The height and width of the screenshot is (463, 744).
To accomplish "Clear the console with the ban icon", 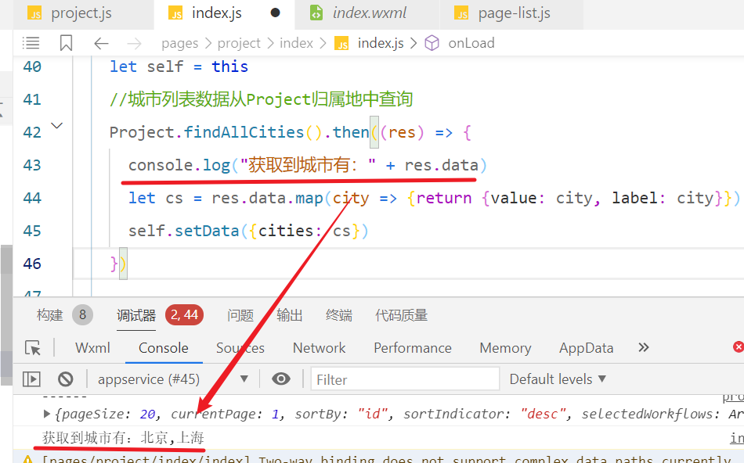I will point(66,379).
